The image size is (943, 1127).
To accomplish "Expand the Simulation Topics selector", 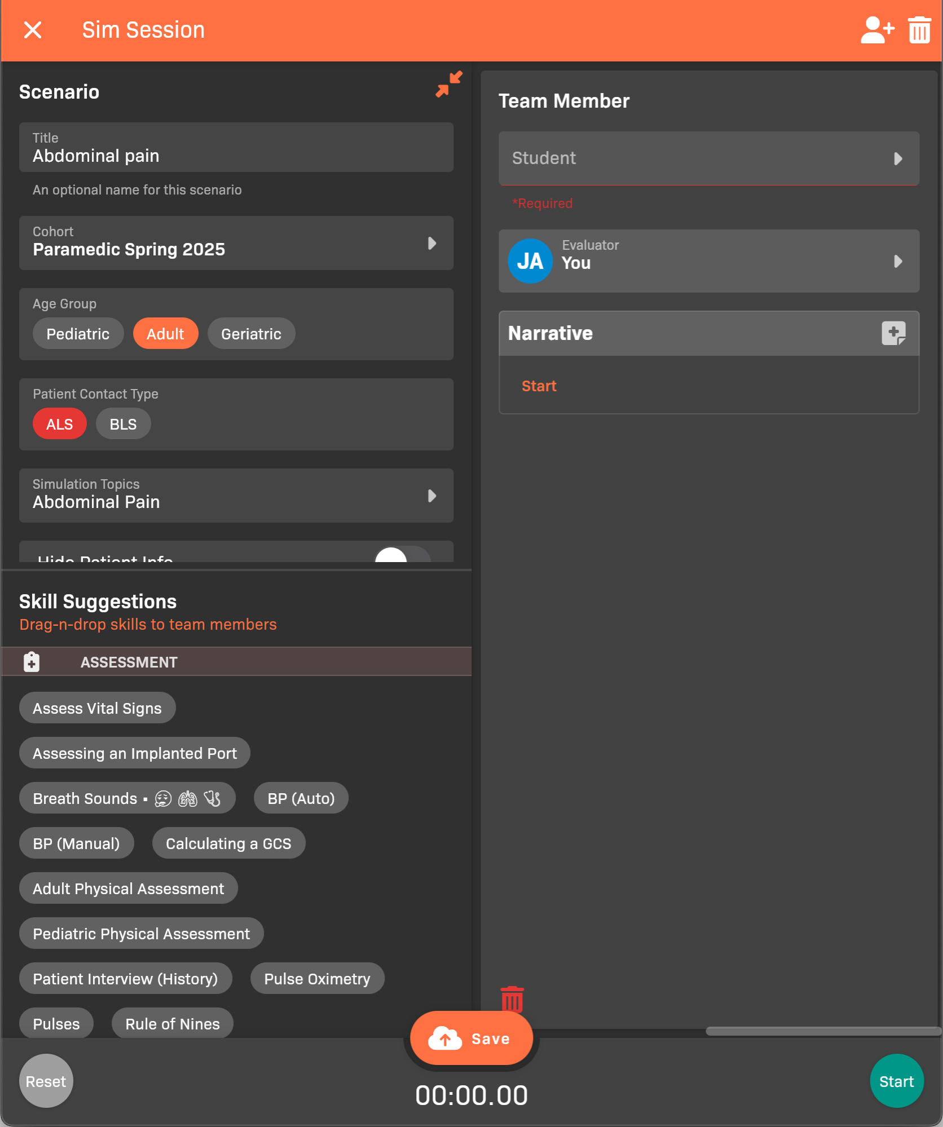I will pos(236,496).
